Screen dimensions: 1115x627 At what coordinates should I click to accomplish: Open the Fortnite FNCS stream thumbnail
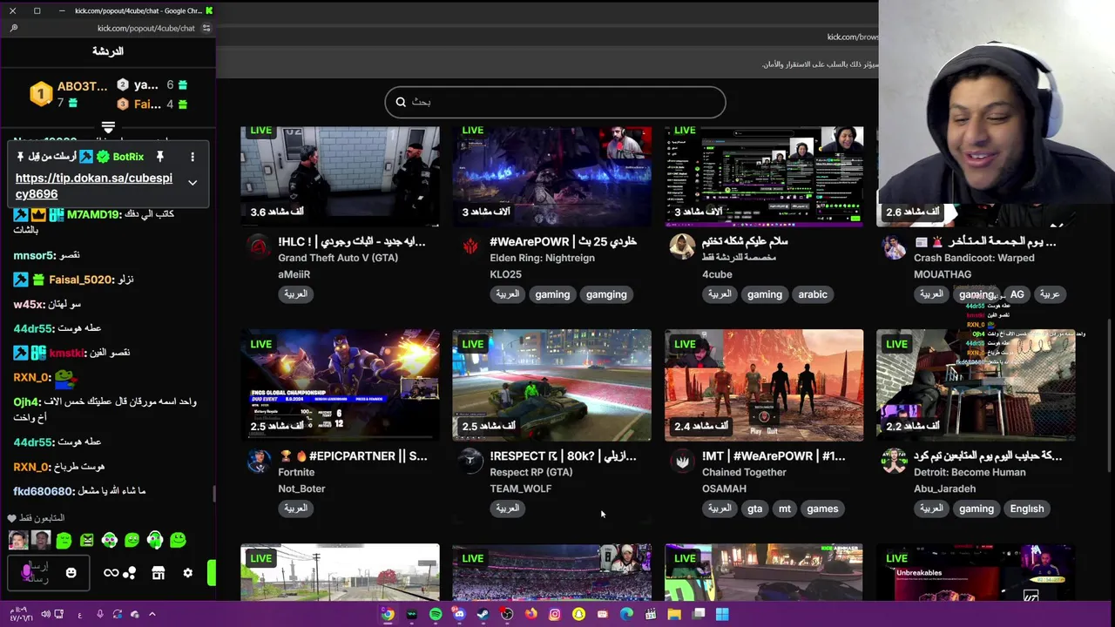coord(340,385)
